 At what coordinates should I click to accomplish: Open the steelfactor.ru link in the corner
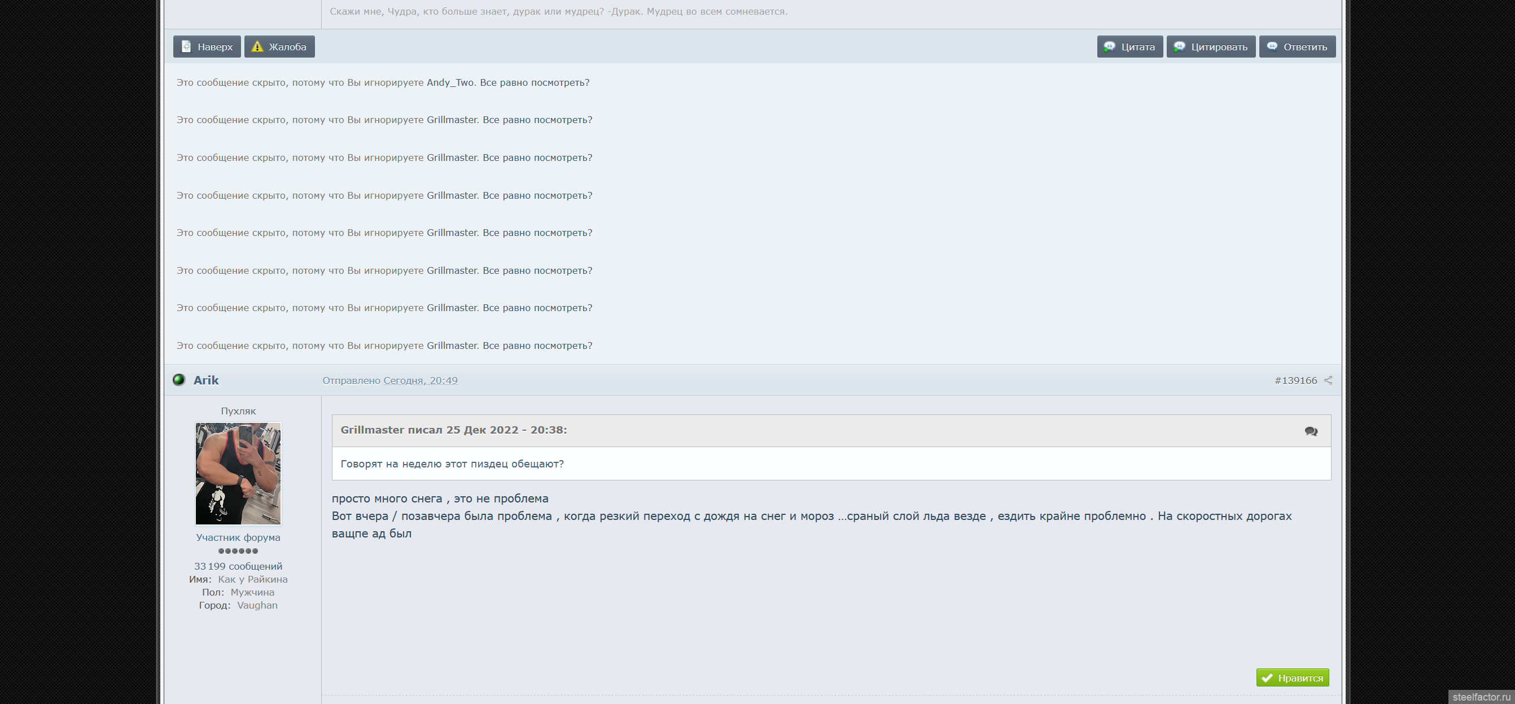(1481, 697)
